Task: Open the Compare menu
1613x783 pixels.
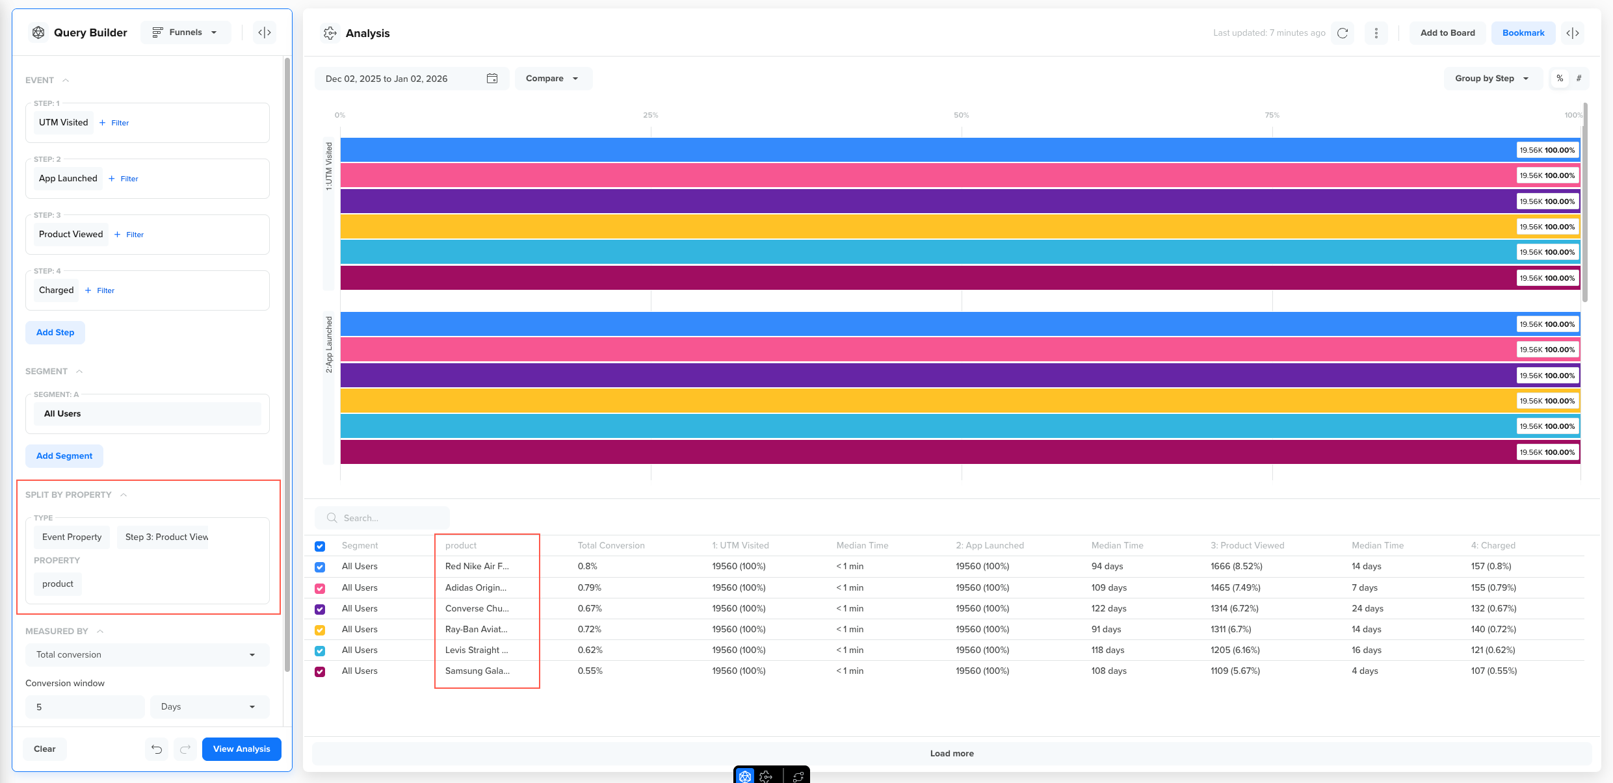Action: click(553, 79)
